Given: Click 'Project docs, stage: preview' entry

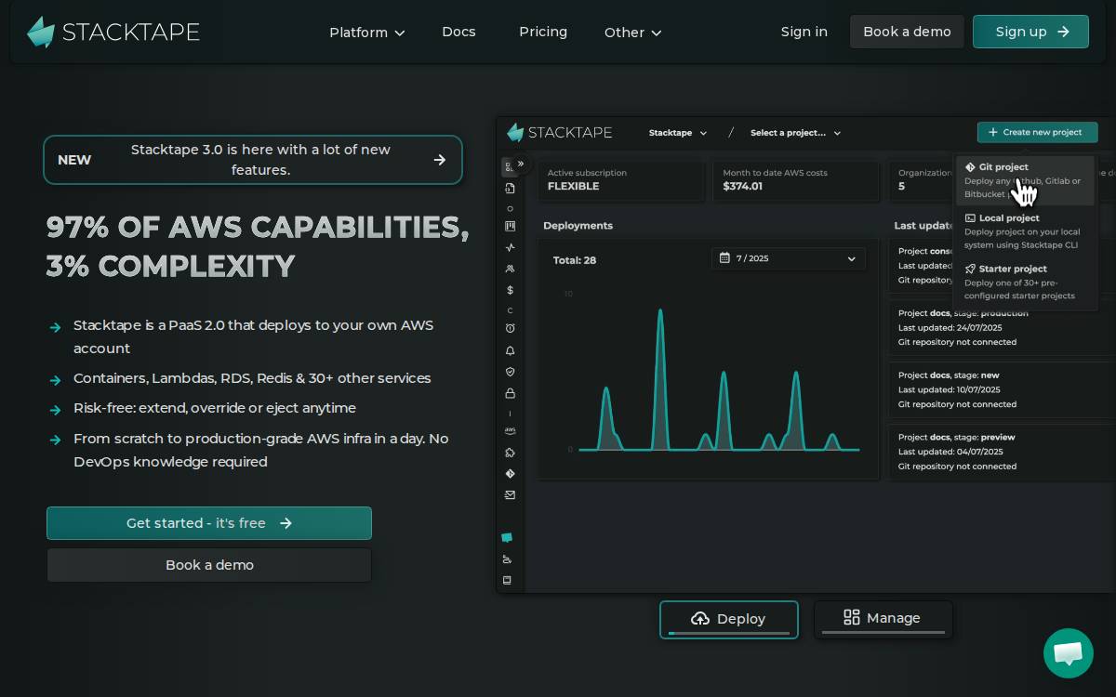Looking at the screenshot, I should 1002,452.
